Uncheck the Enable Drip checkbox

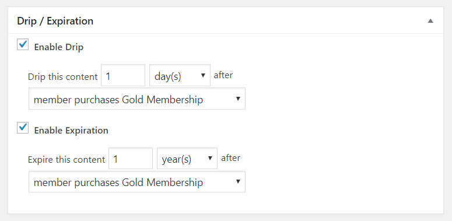click(23, 45)
